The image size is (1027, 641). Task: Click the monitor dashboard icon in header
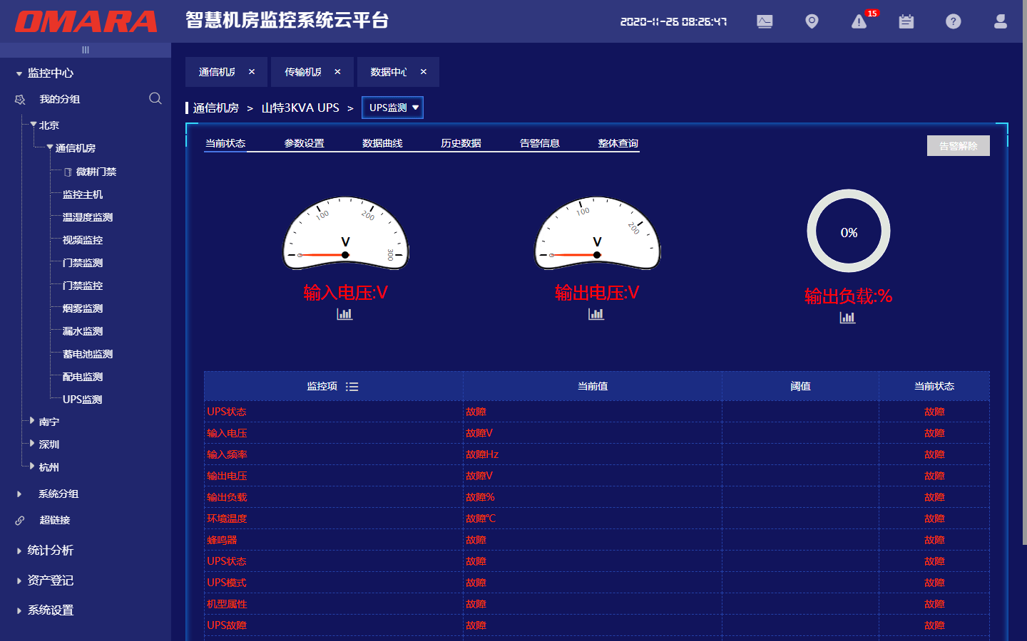point(765,21)
